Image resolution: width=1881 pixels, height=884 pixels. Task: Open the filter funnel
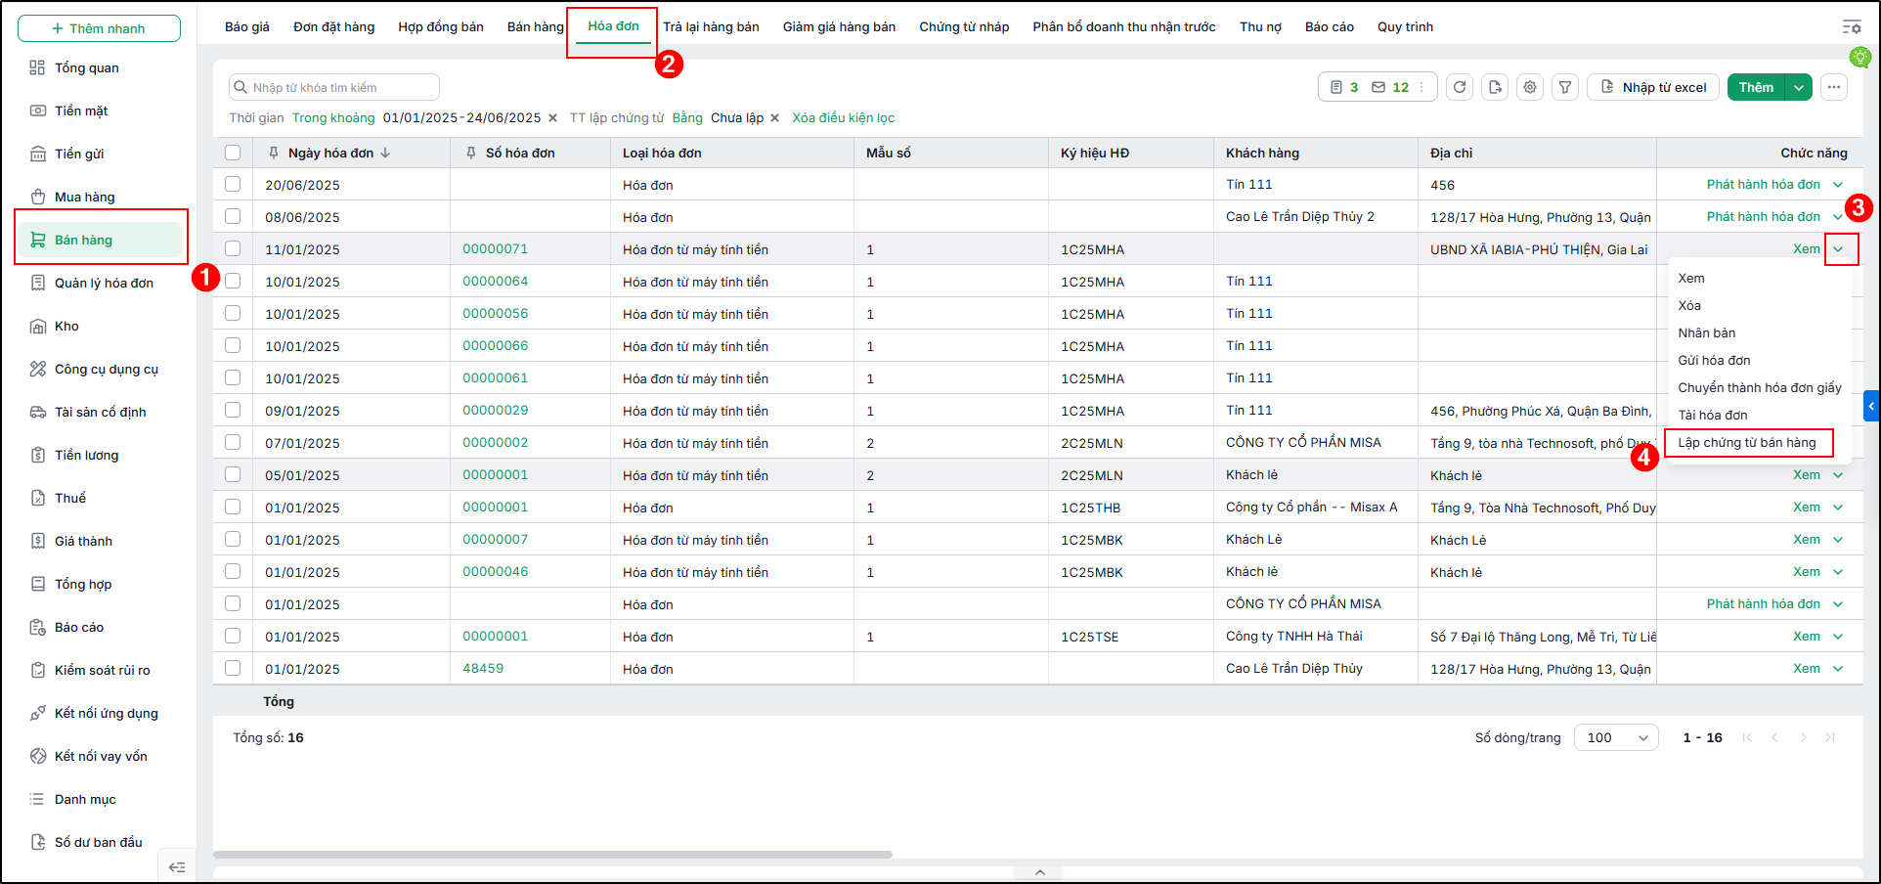(x=1565, y=87)
